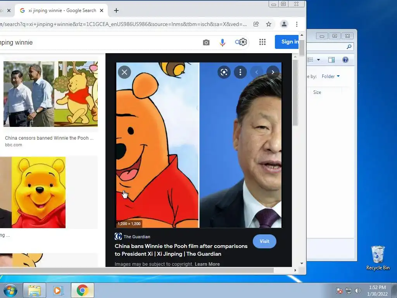The width and height of the screenshot is (397, 298).
Task: Go to the next image result
Action: (273, 72)
